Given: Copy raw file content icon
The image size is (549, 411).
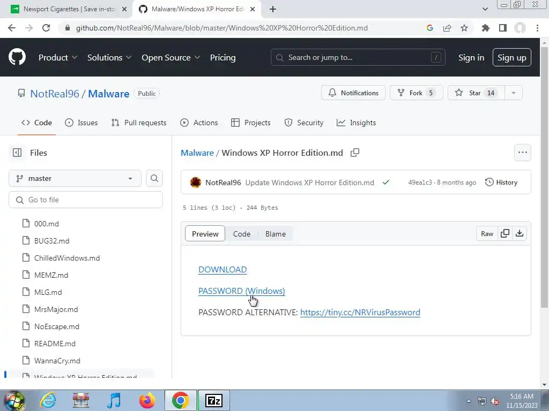Looking at the screenshot, I should [x=505, y=233].
